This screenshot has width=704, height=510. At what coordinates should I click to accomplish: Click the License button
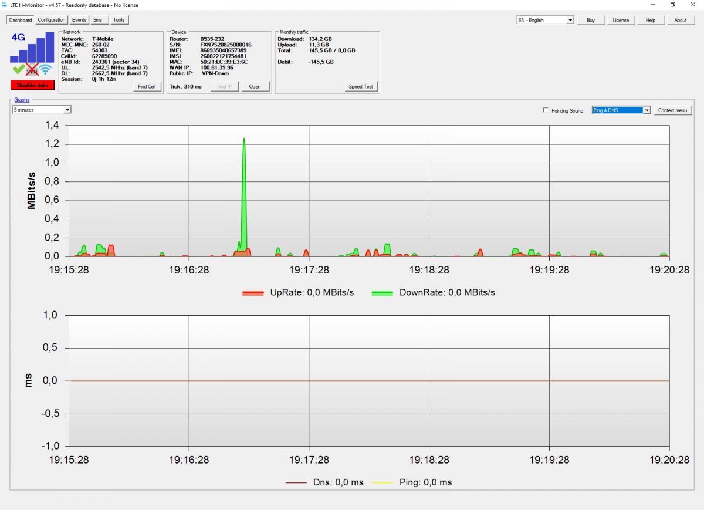tap(621, 20)
